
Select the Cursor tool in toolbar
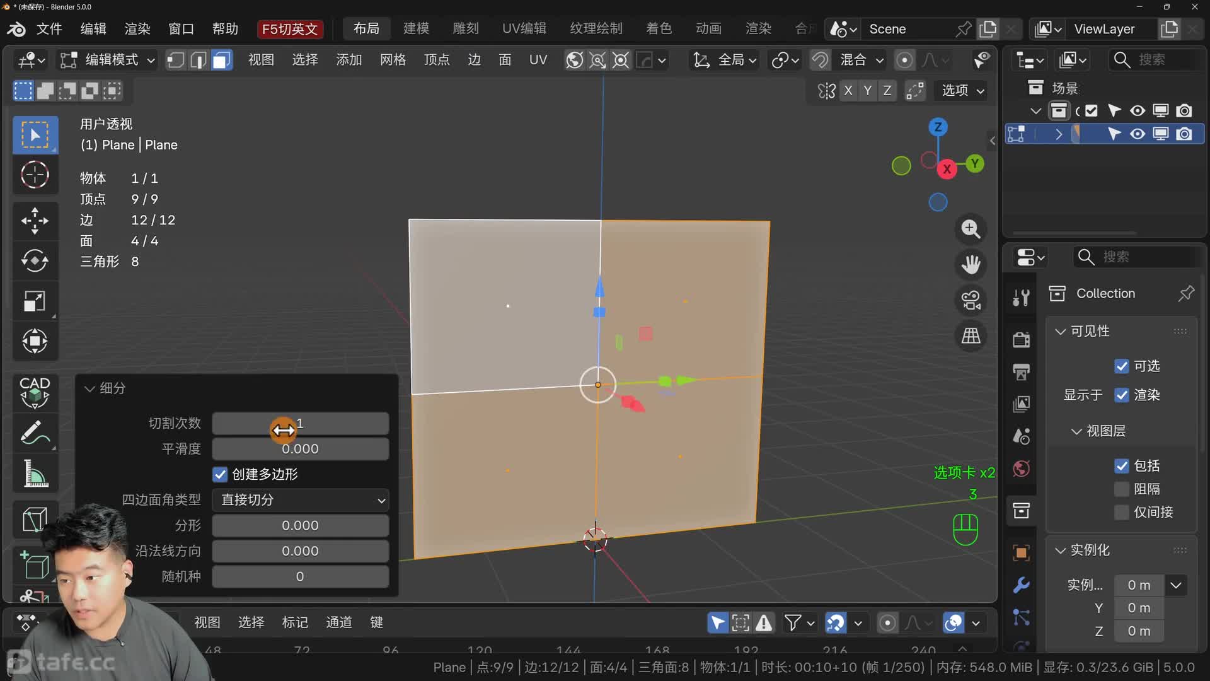pyautogui.click(x=35, y=175)
